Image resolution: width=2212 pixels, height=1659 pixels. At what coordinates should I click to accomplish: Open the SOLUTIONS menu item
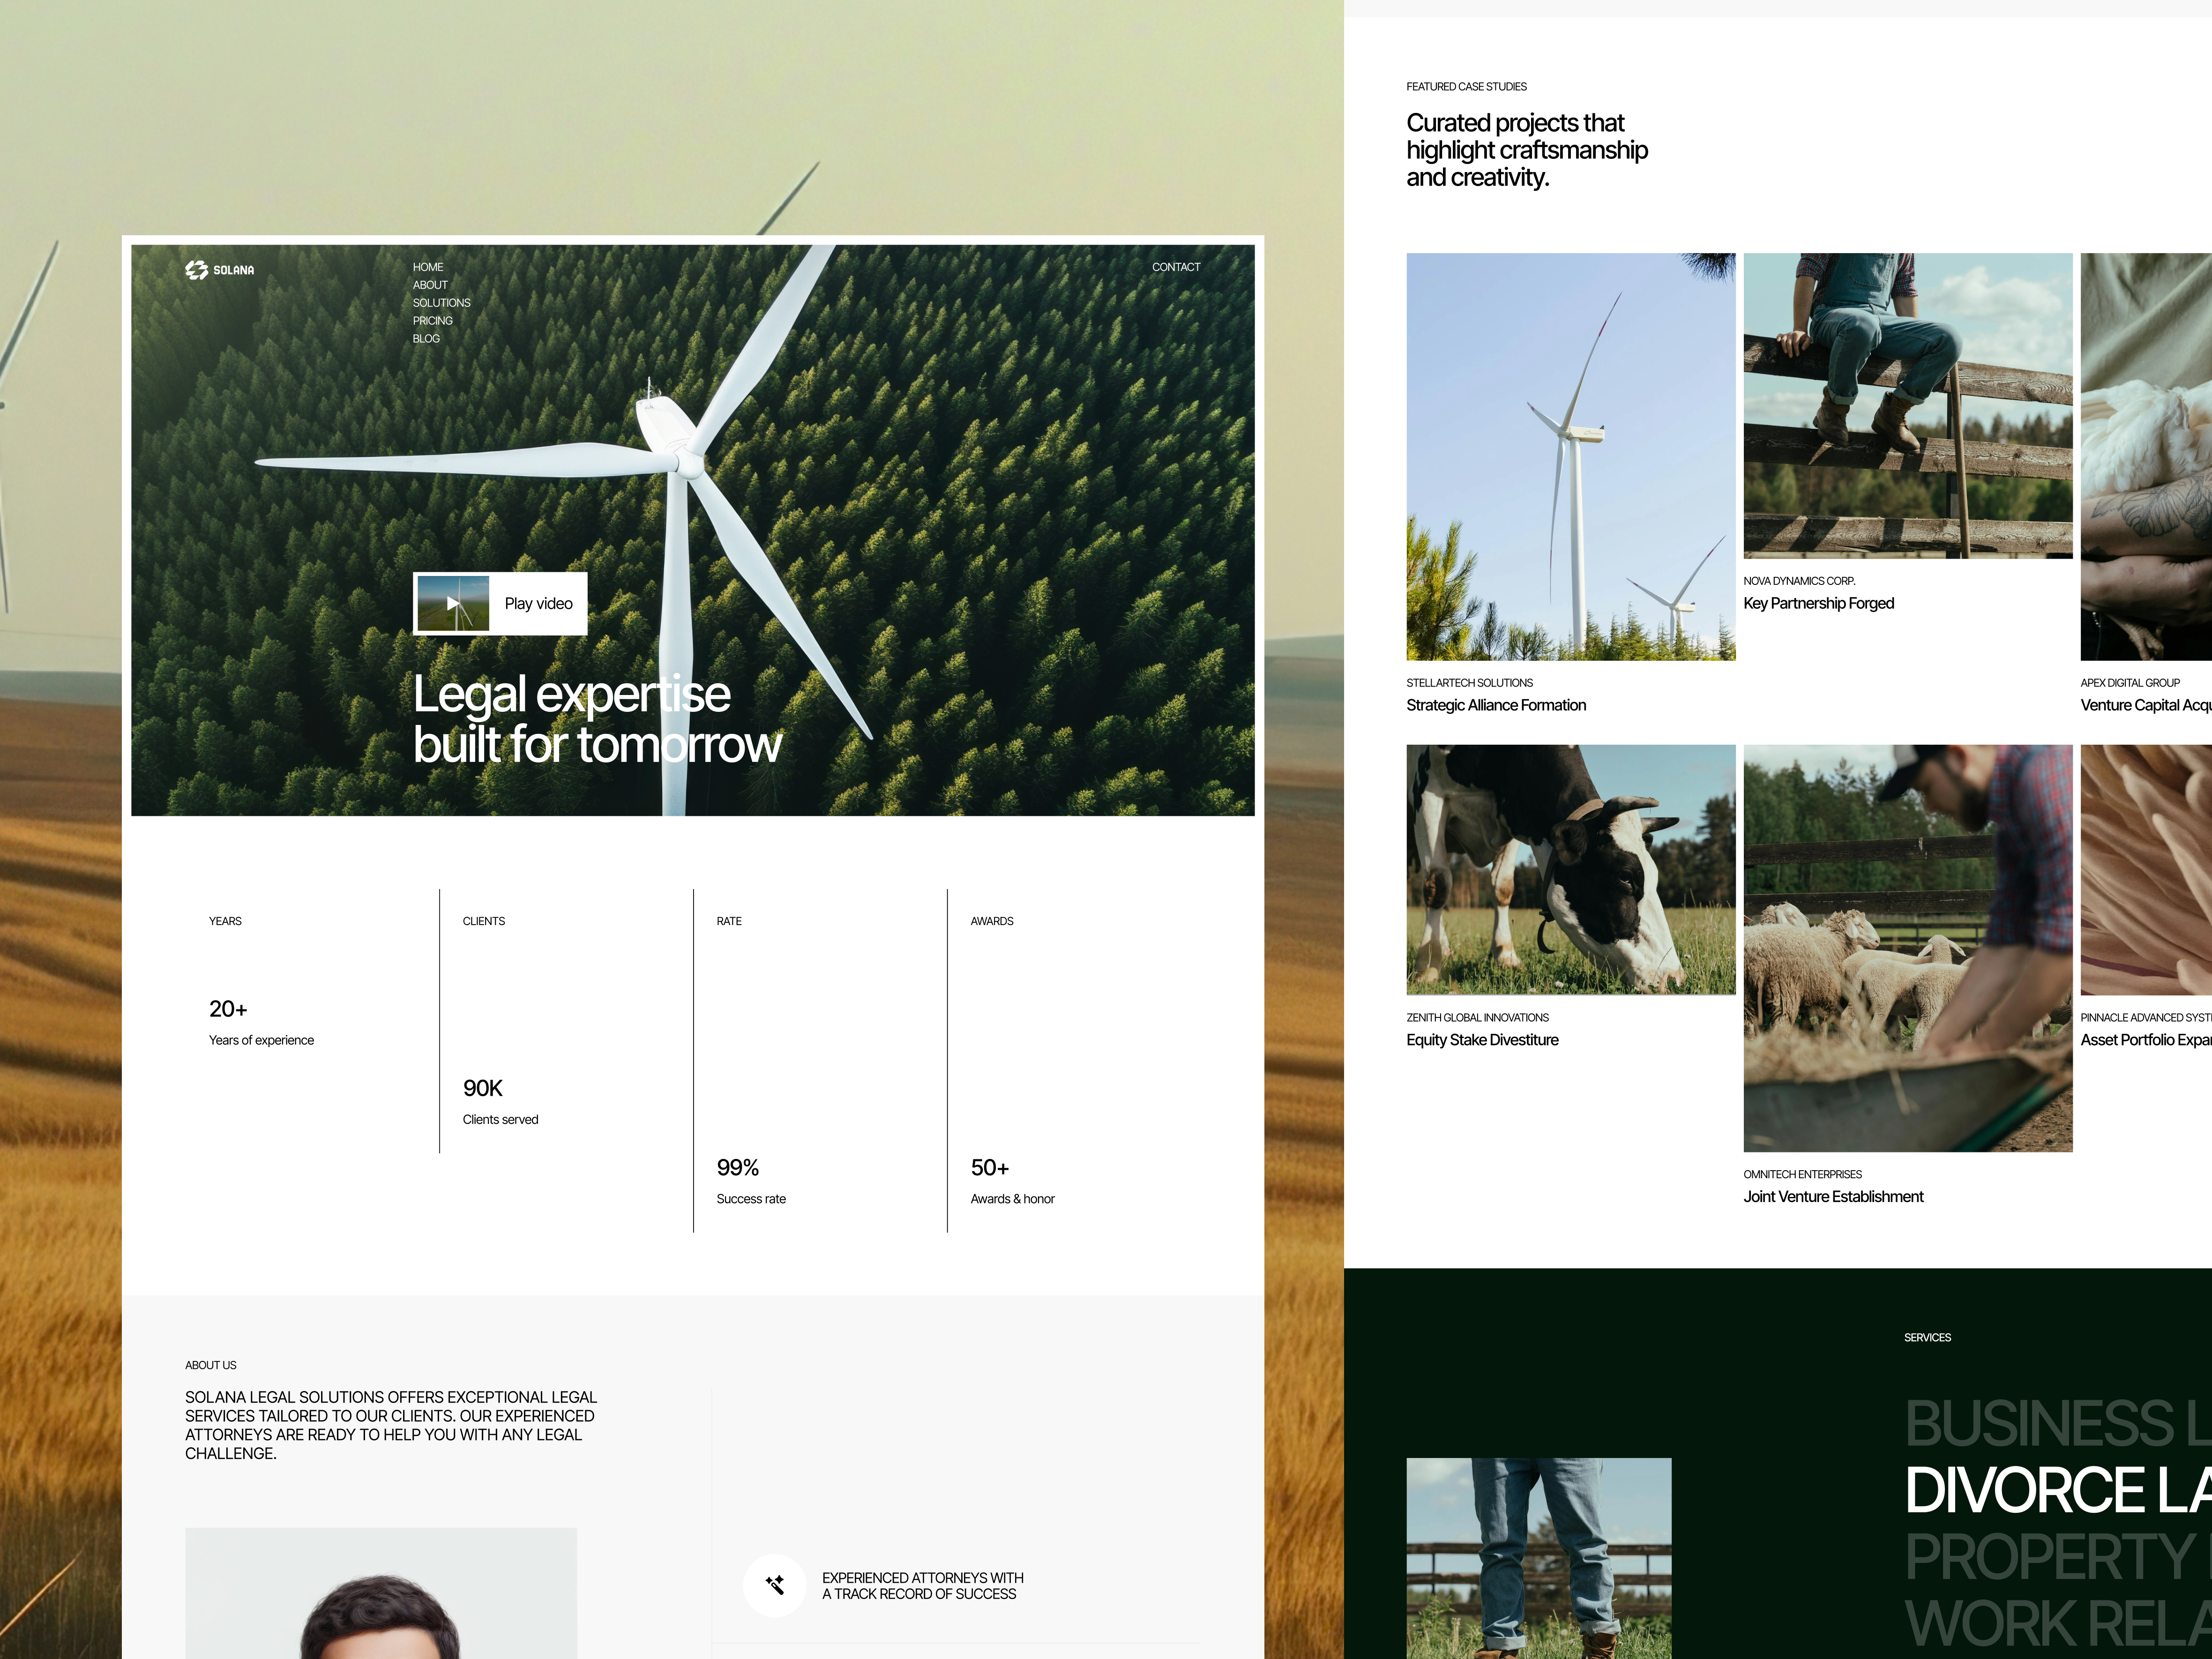441,303
